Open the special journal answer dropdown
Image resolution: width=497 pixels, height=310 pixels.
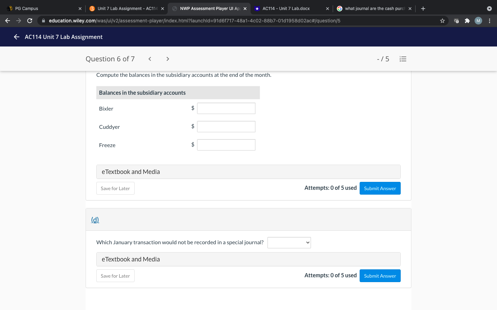tap(289, 242)
